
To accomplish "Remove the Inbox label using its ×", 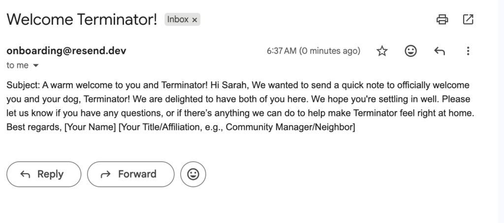I will pyautogui.click(x=194, y=20).
